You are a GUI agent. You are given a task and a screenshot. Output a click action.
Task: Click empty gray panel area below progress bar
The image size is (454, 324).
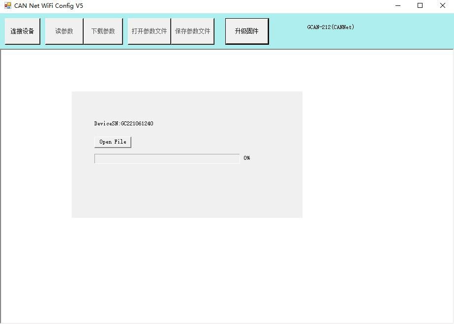[x=187, y=192]
